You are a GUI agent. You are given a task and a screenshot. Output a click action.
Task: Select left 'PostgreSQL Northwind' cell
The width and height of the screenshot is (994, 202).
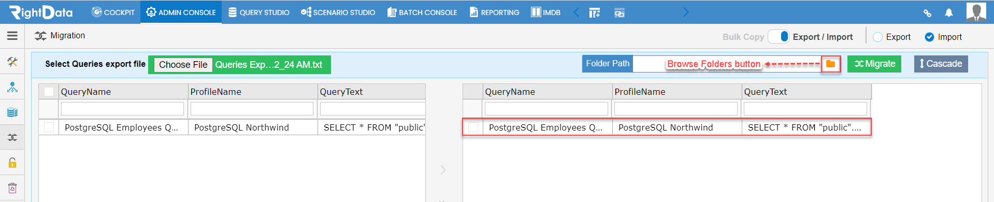pyautogui.click(x=253, y=127)
